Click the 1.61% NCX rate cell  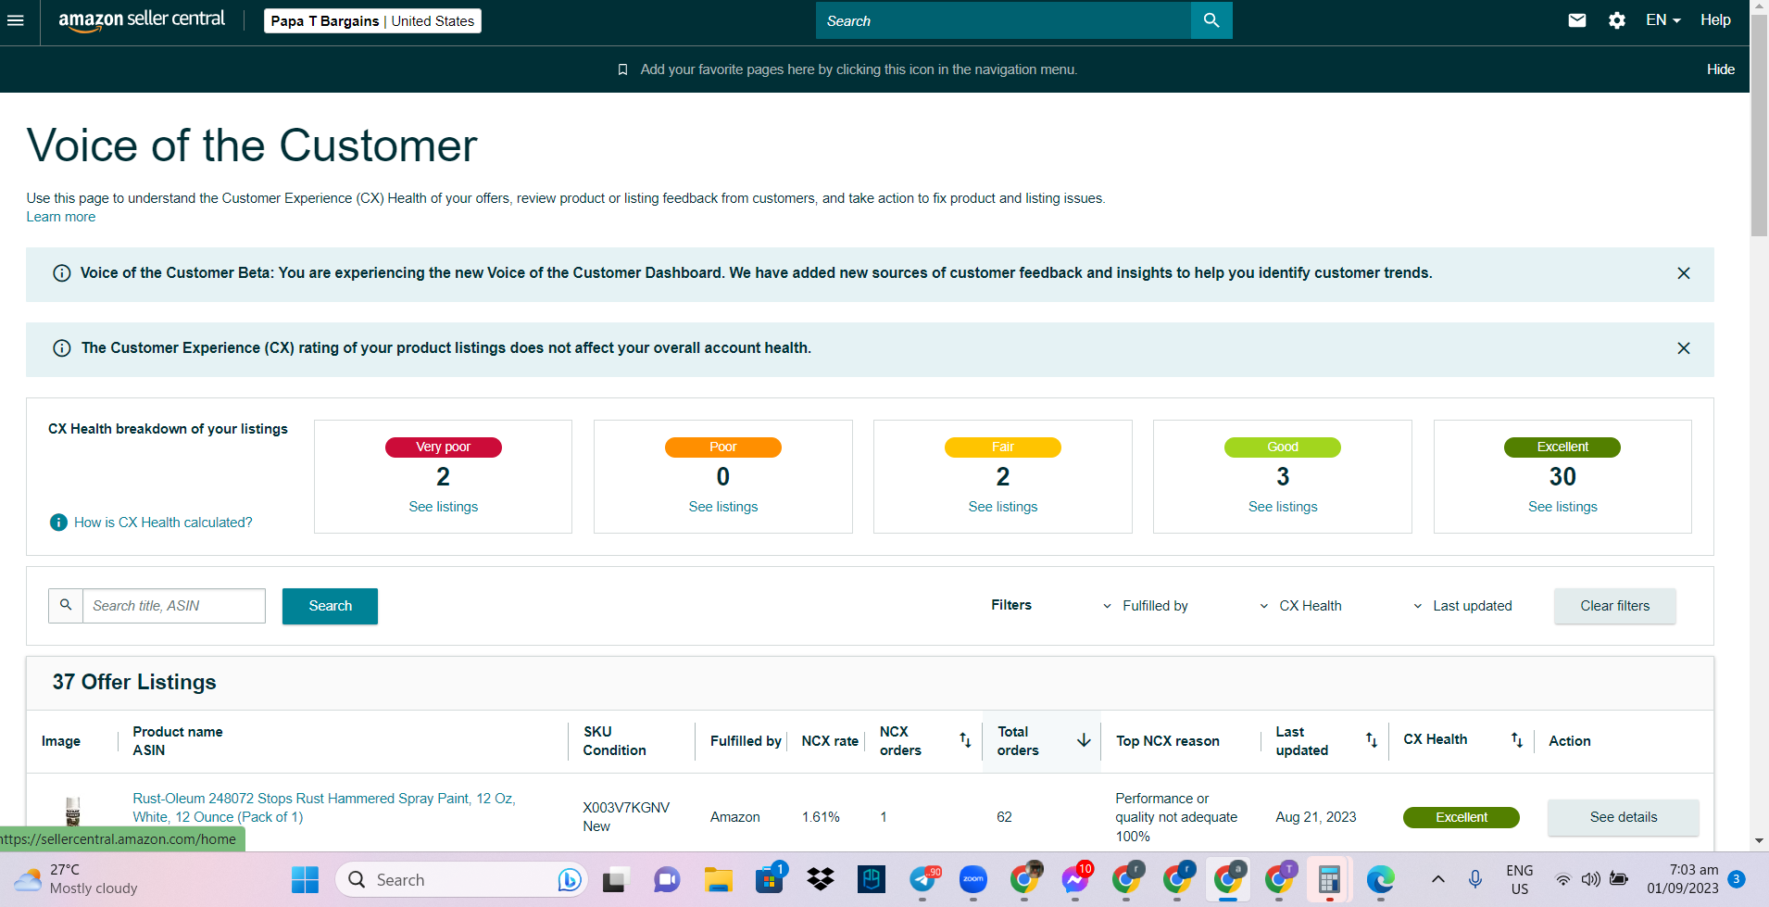821,817
